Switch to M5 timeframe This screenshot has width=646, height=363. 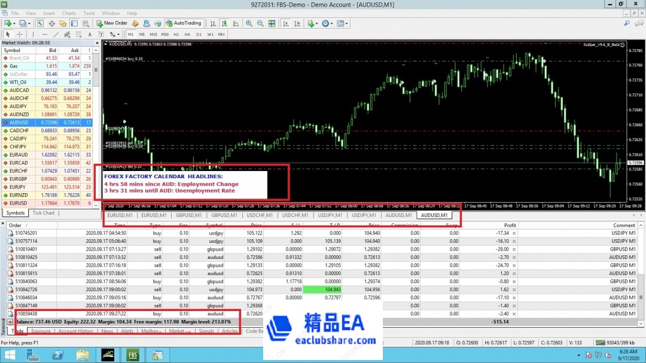[x=142, y=35]
